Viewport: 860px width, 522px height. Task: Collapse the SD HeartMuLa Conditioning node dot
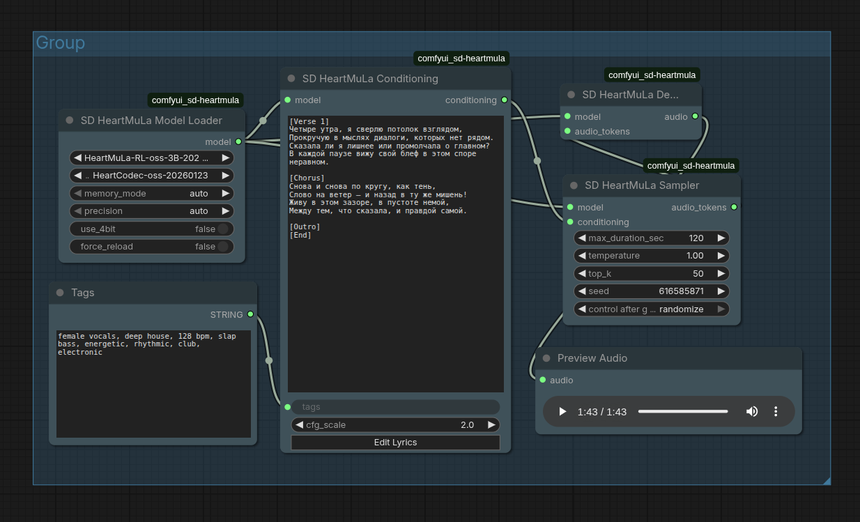pyautogui.click(x=291, y=79)
